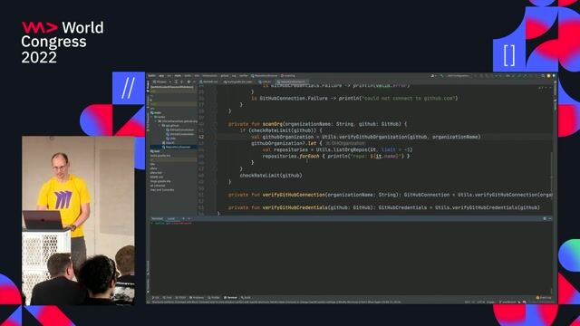Select Utils file in project tree
The image size is (580, 326).
pos(171,139)
